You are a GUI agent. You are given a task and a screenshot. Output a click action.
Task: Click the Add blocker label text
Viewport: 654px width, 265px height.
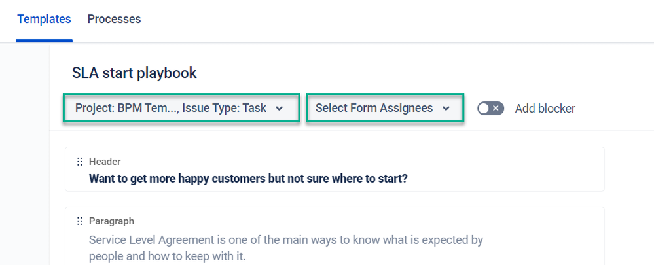545,109
